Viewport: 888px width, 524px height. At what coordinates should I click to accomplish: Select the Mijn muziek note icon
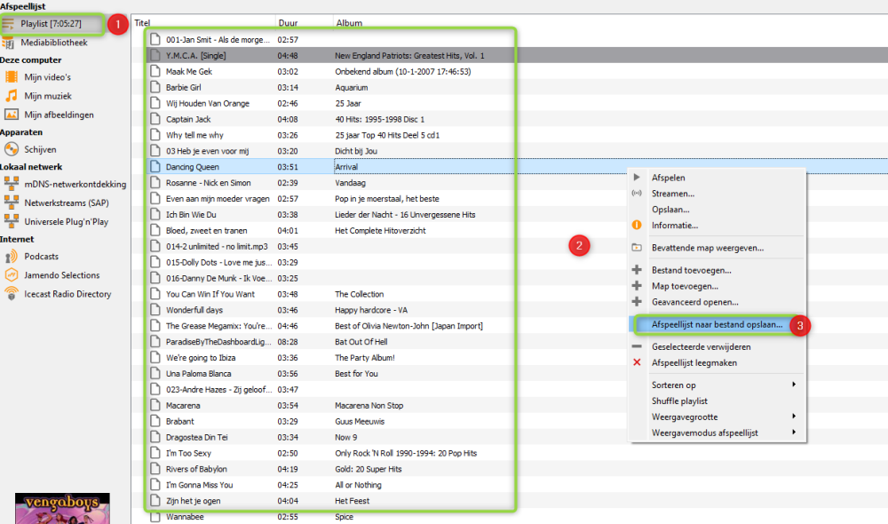[x=12, y=96]
